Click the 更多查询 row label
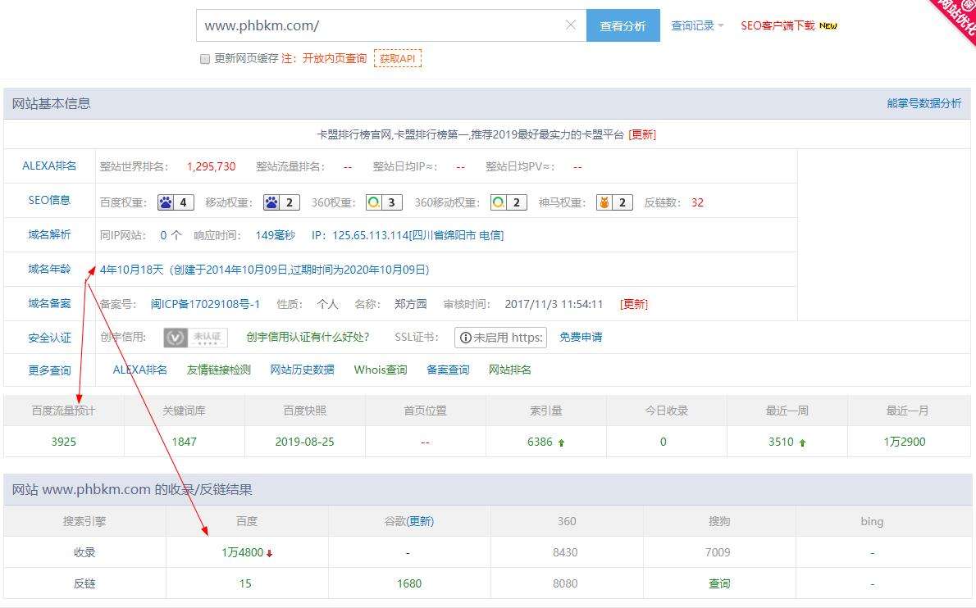 [49, 370]
